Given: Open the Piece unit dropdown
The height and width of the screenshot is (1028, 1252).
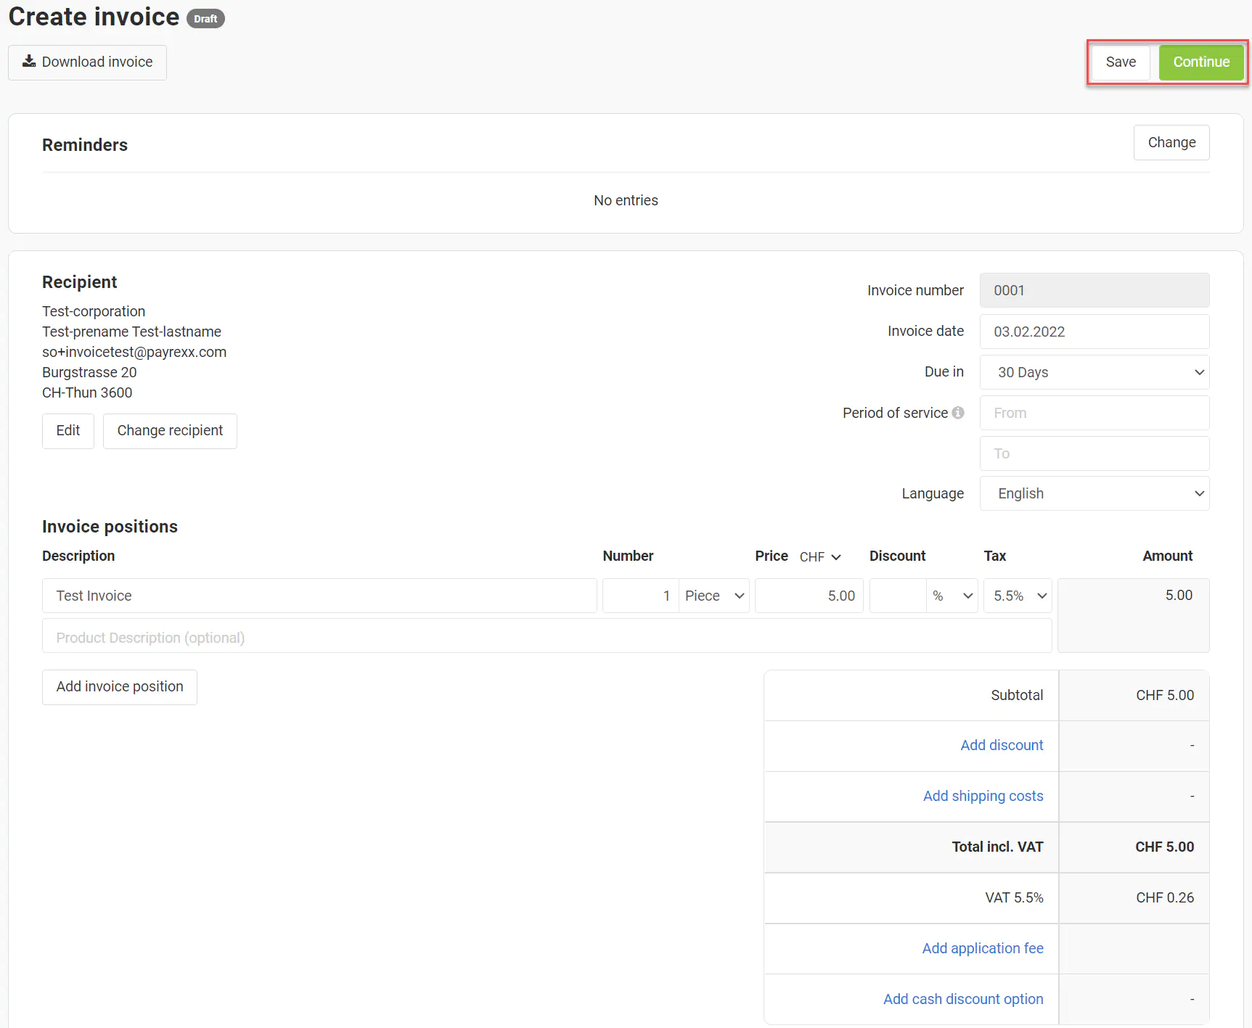Looking at the screenshot, I should (714, 596).
